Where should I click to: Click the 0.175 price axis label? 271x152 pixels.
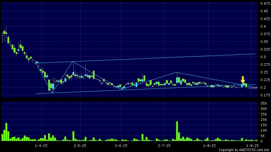265,95
